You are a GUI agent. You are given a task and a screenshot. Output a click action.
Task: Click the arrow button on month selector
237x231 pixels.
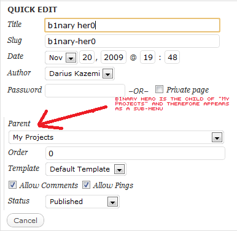pyautogui.click(x=71, y=58)
